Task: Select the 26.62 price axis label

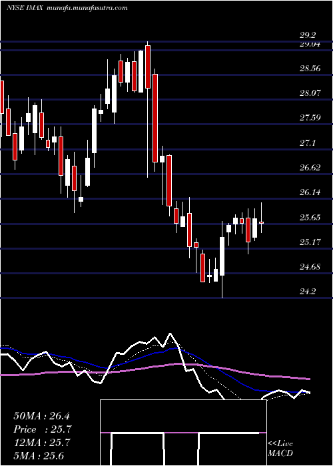Action: point(310,168)
